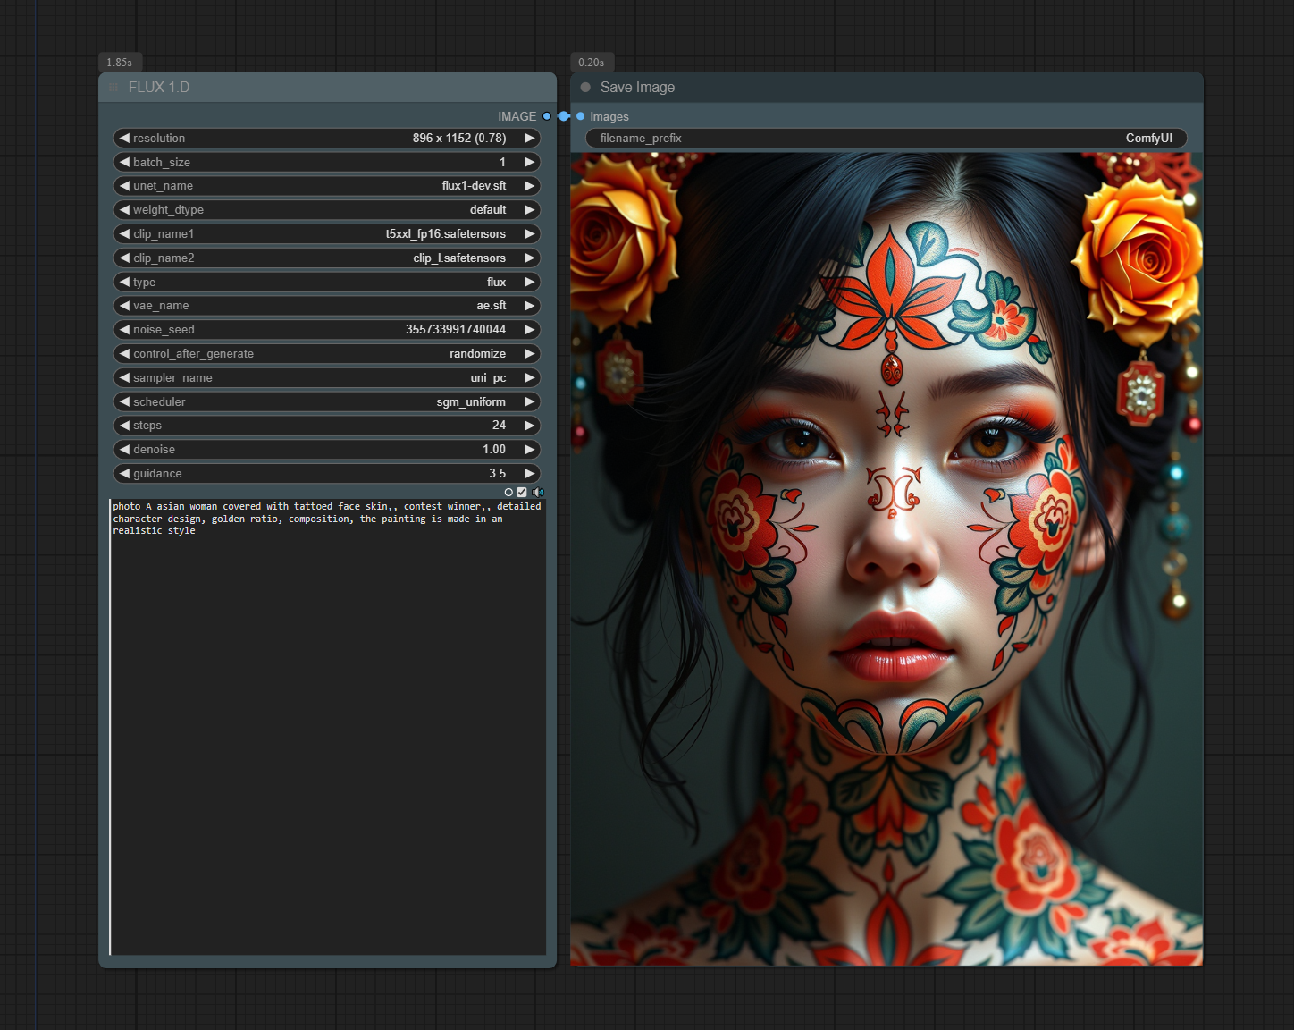Click the denoise slider field
Viewport: 1294px width, 1030px height.
point(326,450)
